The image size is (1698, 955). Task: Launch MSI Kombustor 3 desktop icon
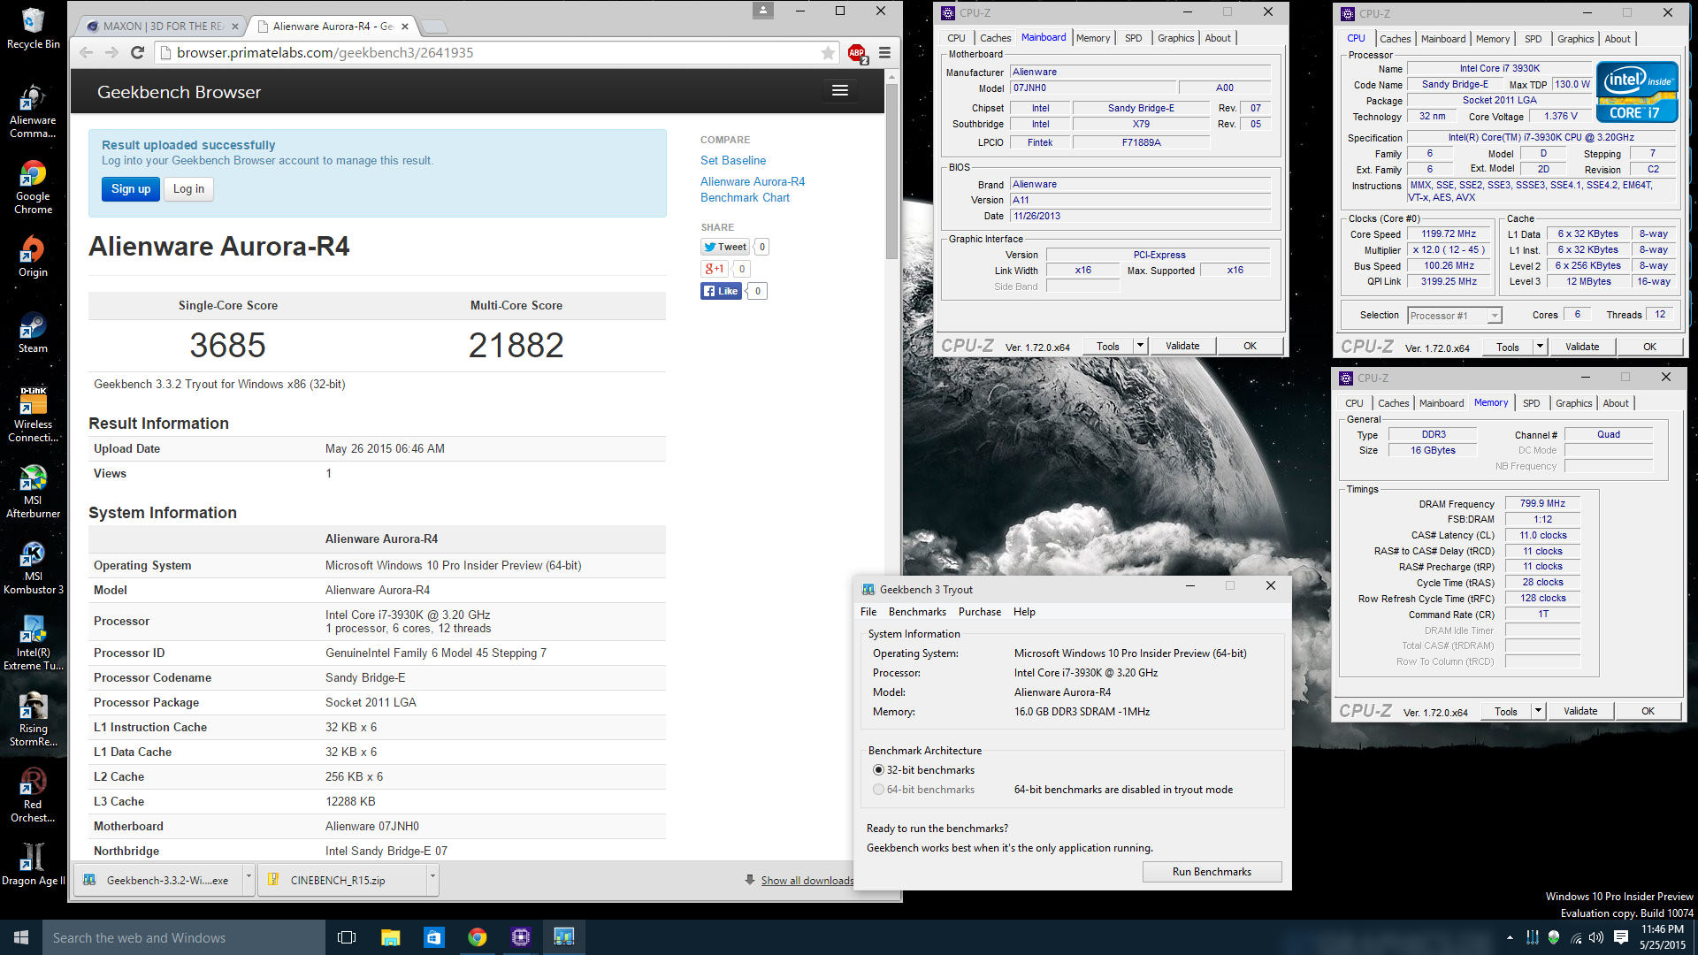(33, 568)
